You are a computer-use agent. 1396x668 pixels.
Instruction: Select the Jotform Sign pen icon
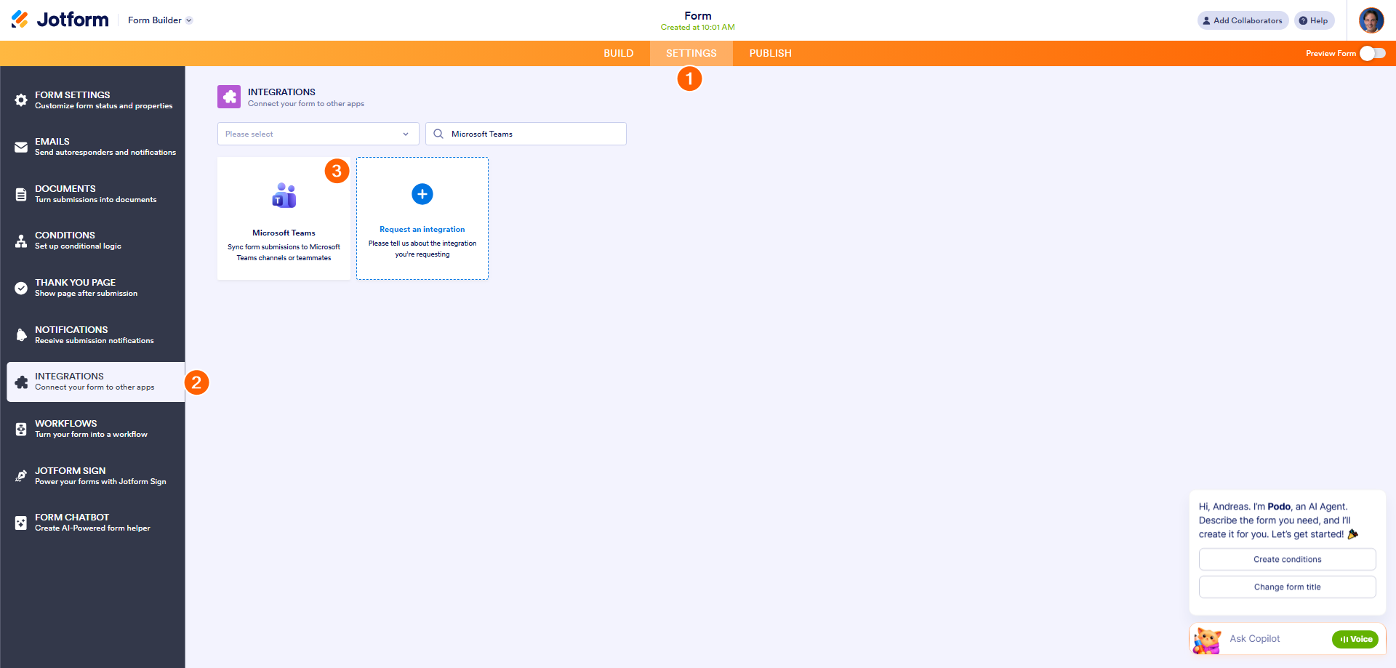[21, 475]
